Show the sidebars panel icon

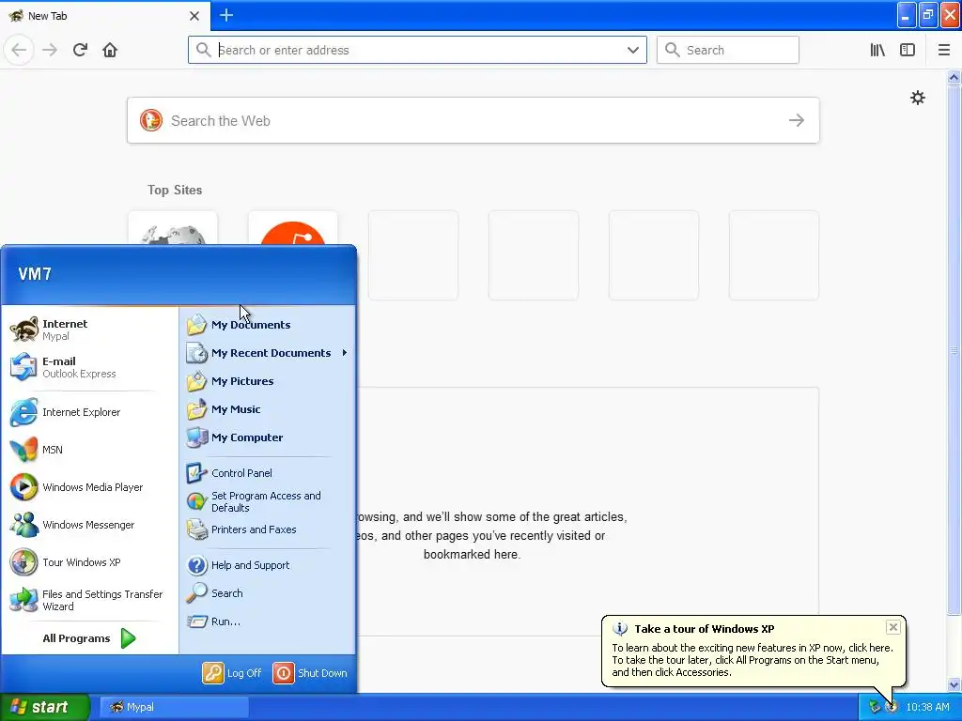908,50
